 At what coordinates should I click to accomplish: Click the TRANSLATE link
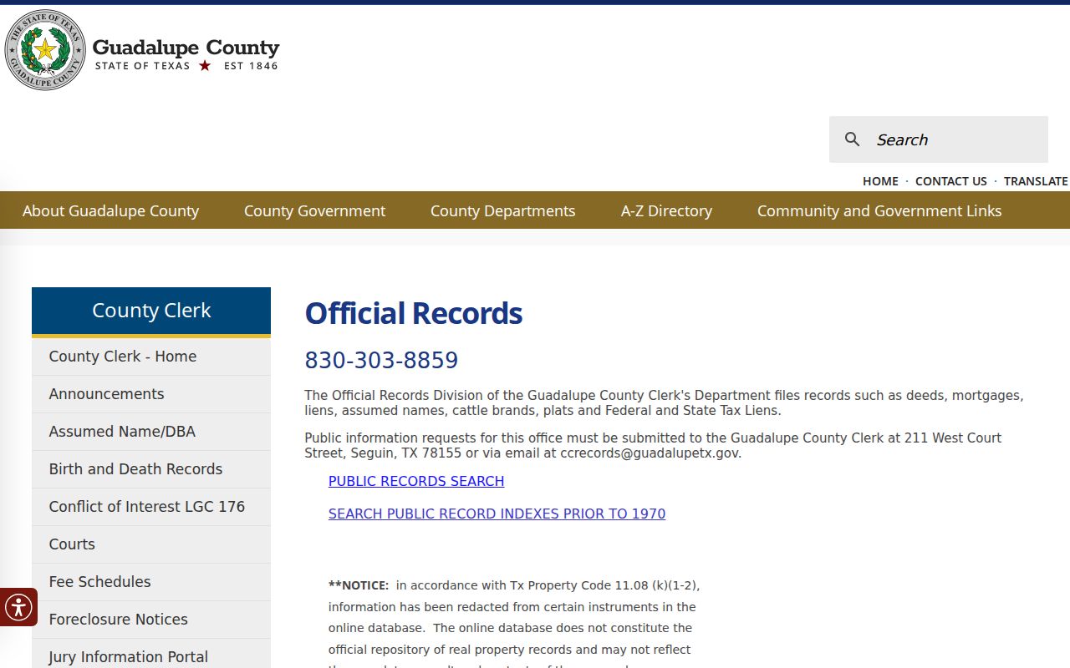click(1036, 181)
